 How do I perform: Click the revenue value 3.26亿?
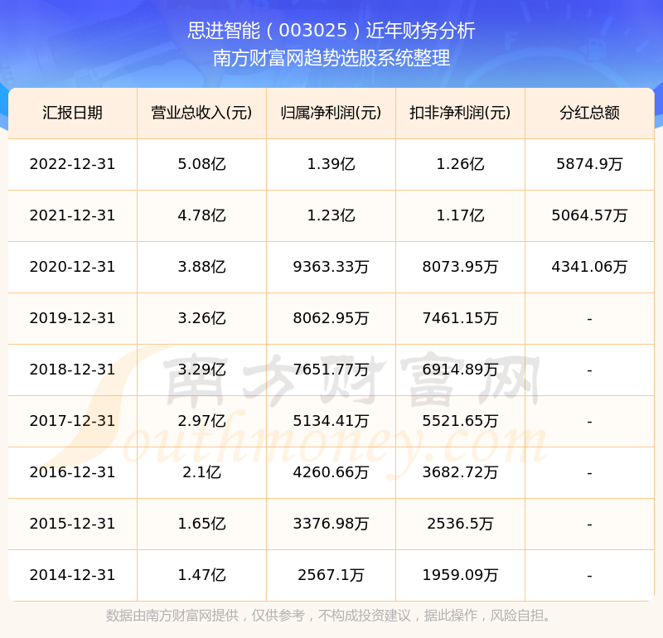201,318
